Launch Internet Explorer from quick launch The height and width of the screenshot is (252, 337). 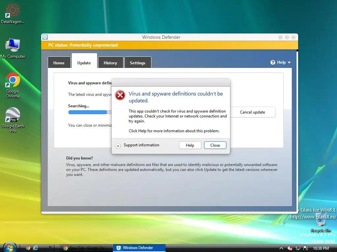click(x=36, y=248)
